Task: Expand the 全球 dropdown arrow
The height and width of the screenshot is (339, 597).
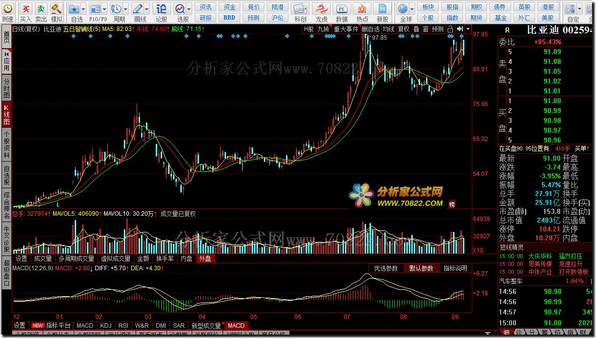Action: 412,9
